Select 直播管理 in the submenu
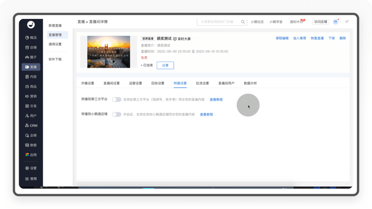 click(x=57, y=35)
